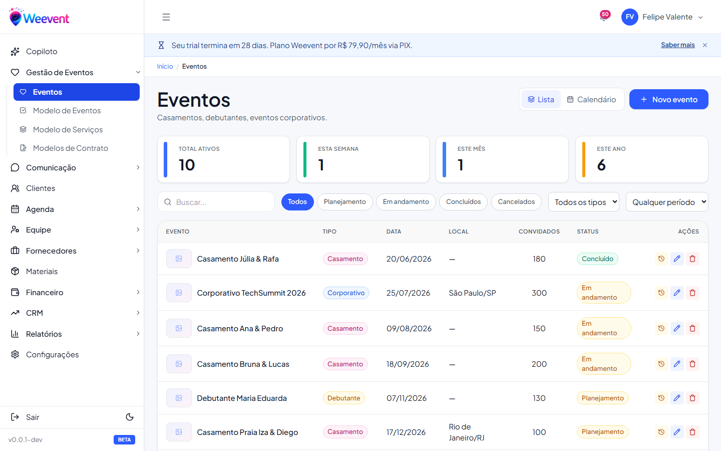Screen dimensions: 721x451
Task: Edit Casamento Júlia & Rafa
Action: 677,259
